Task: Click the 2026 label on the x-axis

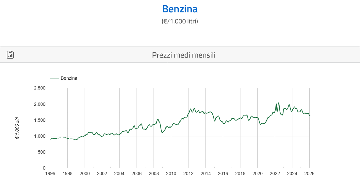Action: point(309,173)
